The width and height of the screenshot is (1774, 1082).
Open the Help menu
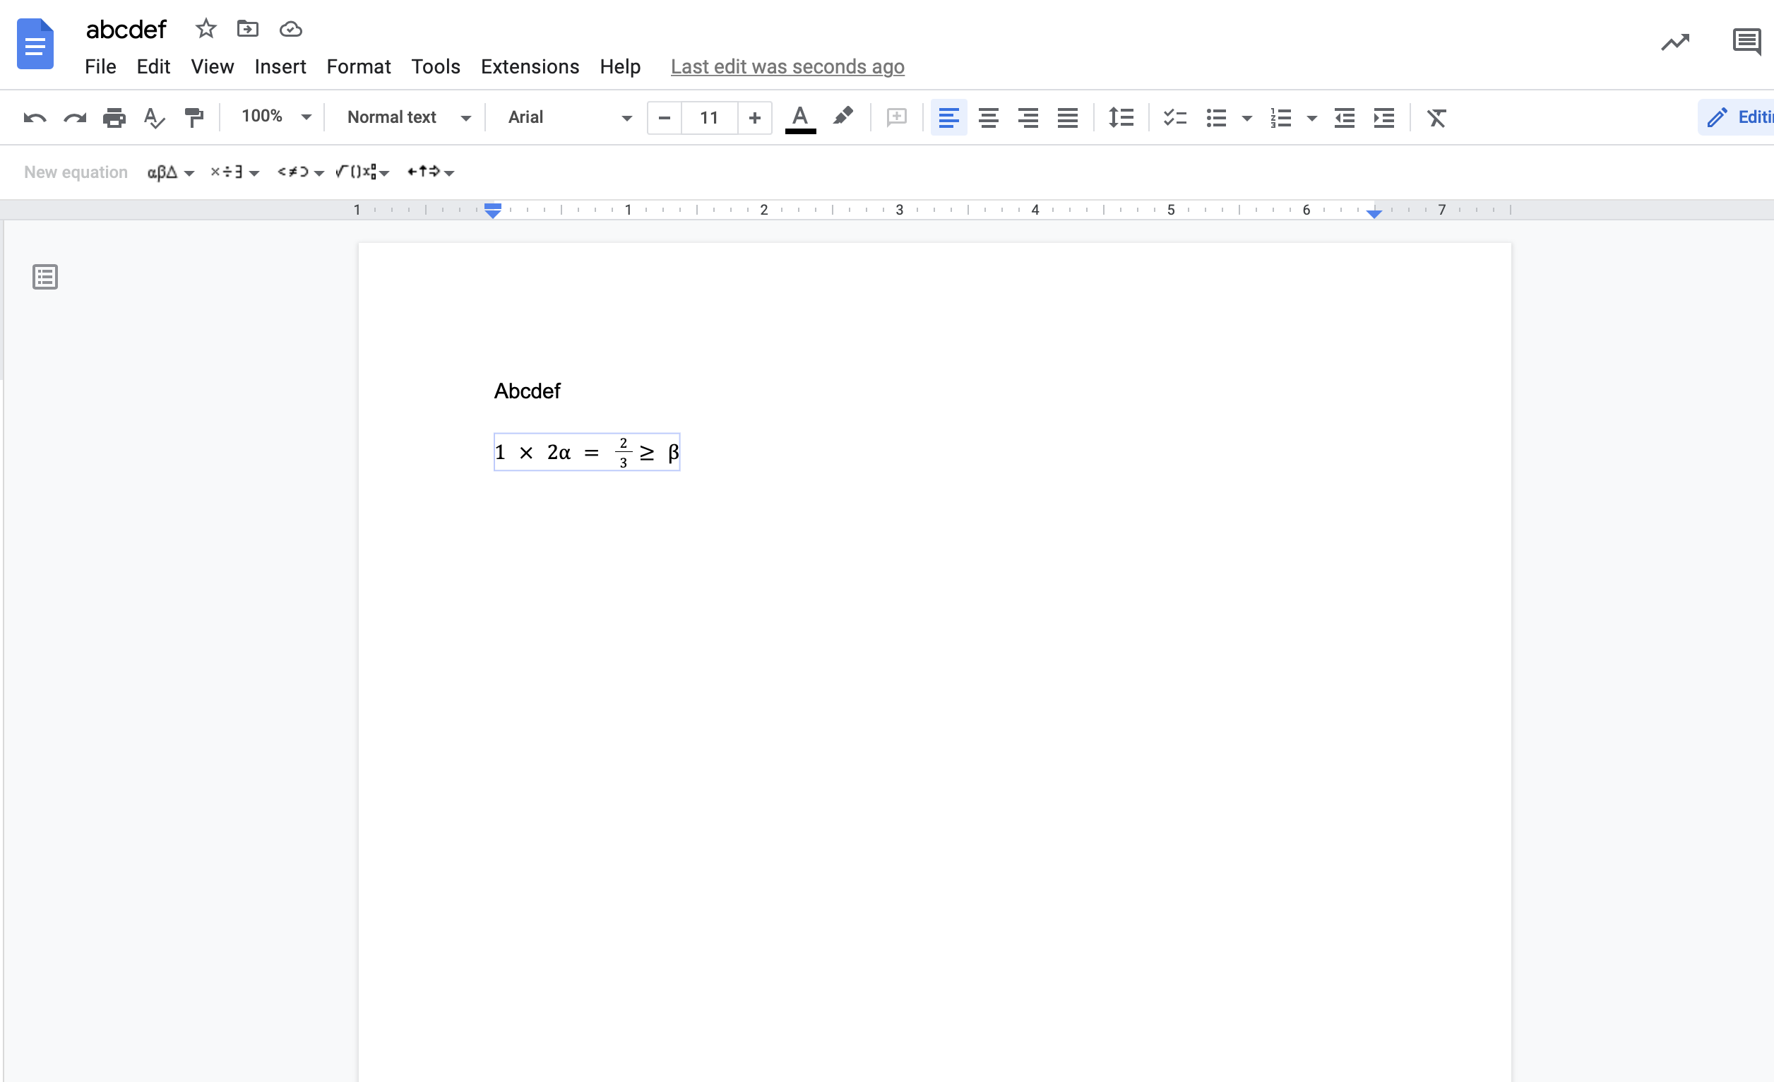[x=620, y=67]
